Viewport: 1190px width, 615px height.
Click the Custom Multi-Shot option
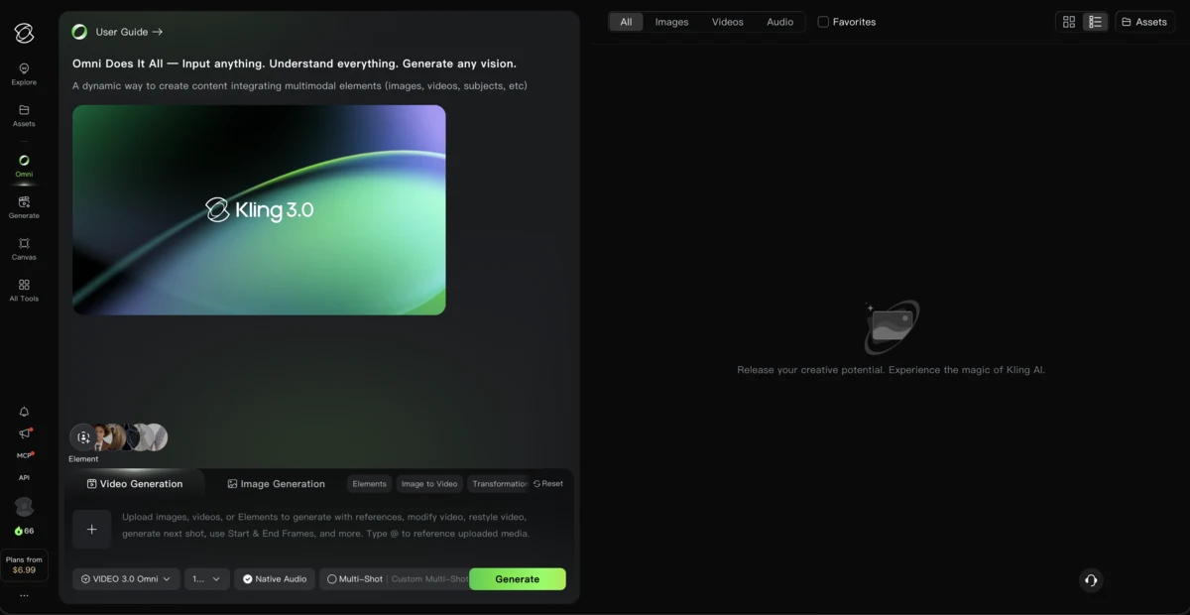429,579
